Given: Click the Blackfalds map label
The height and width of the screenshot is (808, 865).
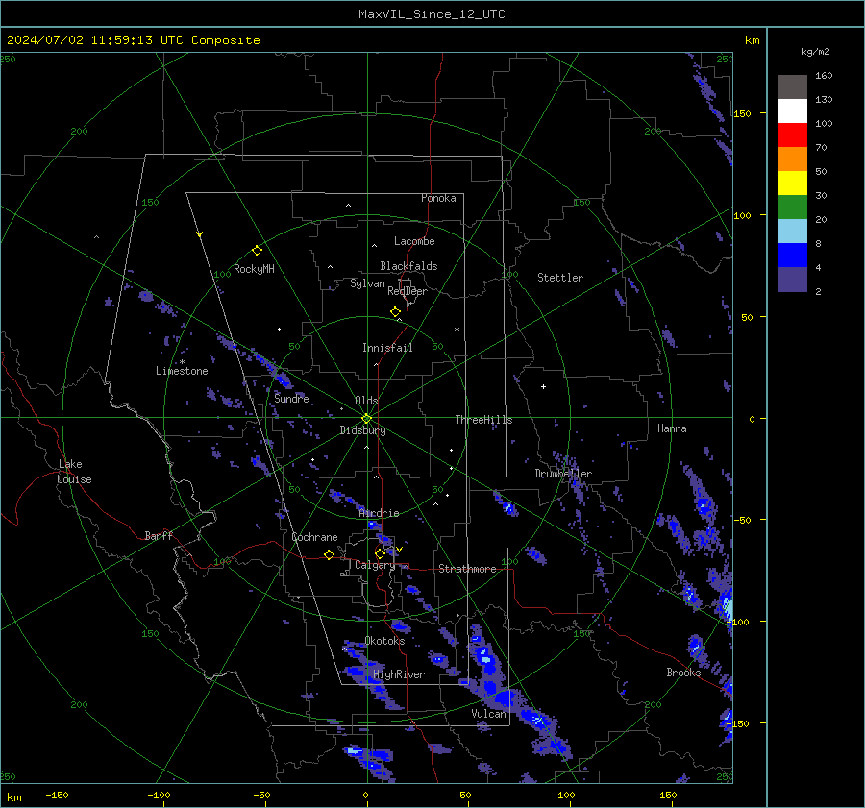Looking at the screenshot, I should pyautogui.click(x=408, y=266).
